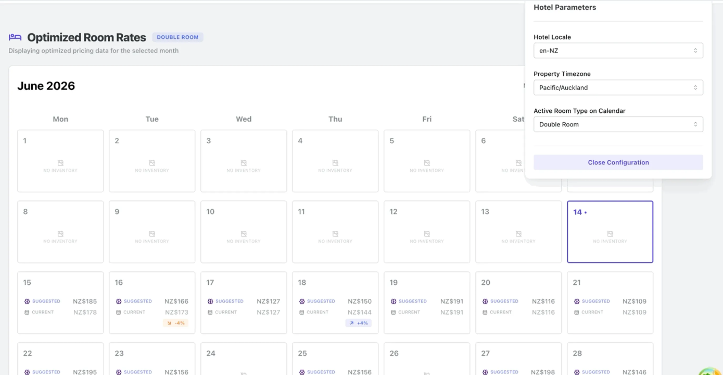Screen dimensions: 723x375
Task: Click no-inventory icon on June 8
Action: pyautogui.click(x=60, y=234)
